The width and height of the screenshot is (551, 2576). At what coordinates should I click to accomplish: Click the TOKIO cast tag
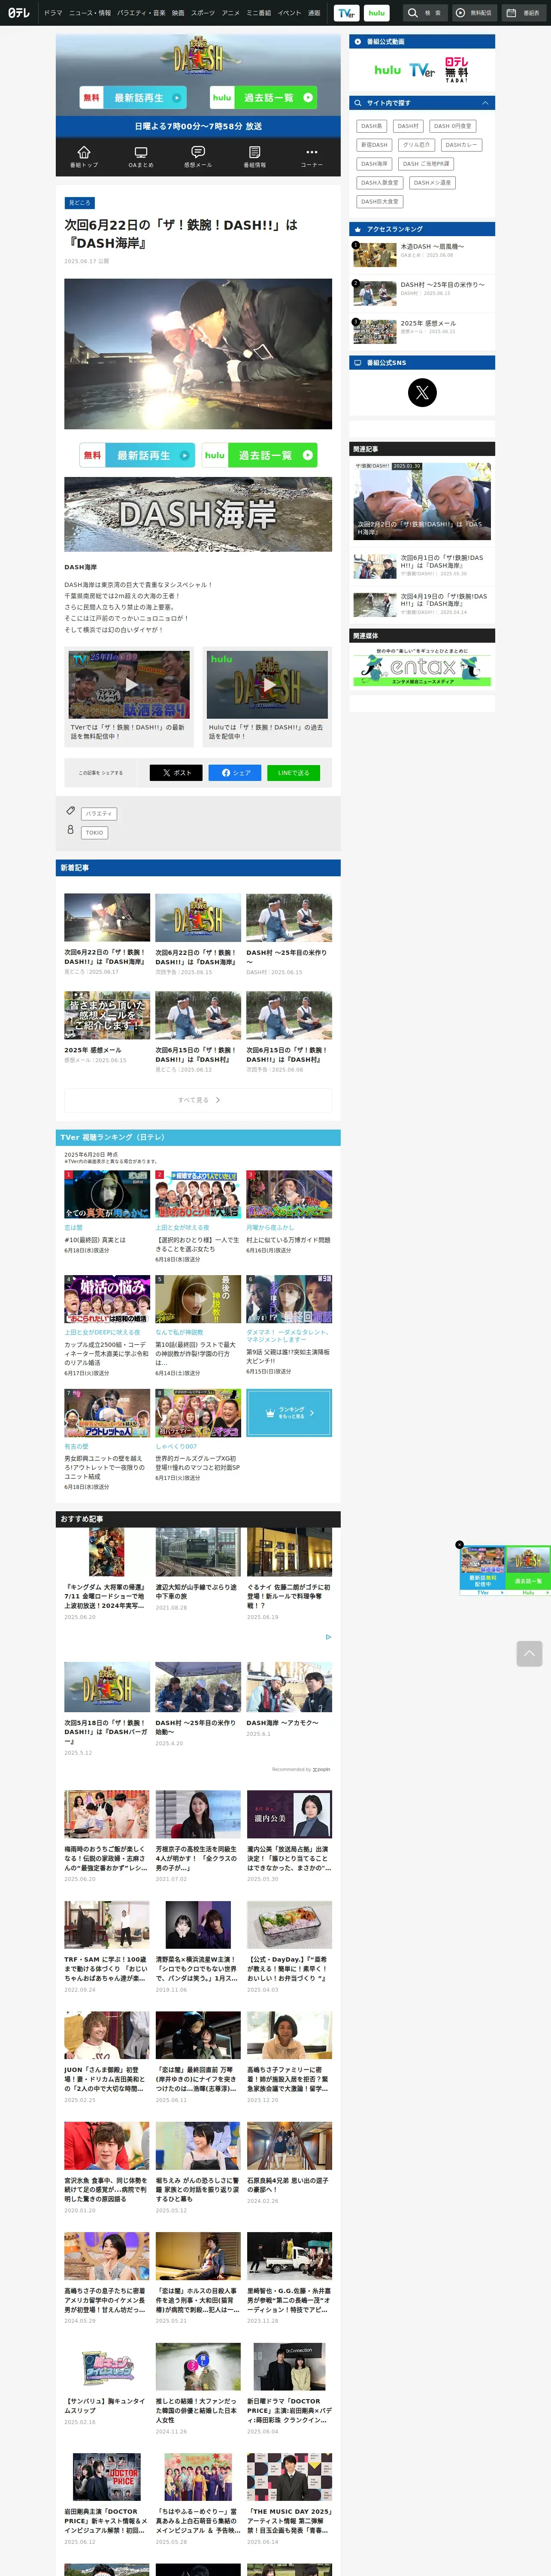click(x=94, y=833)
